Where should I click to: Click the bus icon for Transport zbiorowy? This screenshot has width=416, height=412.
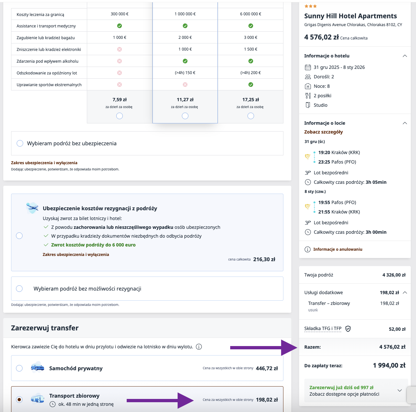tap(38, 399)
